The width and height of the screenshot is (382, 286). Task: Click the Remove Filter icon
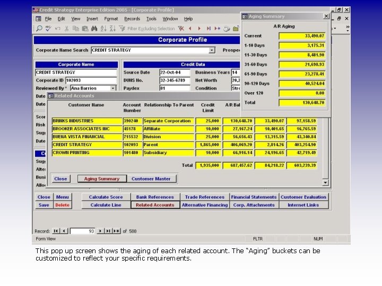(x=181, y=29)
